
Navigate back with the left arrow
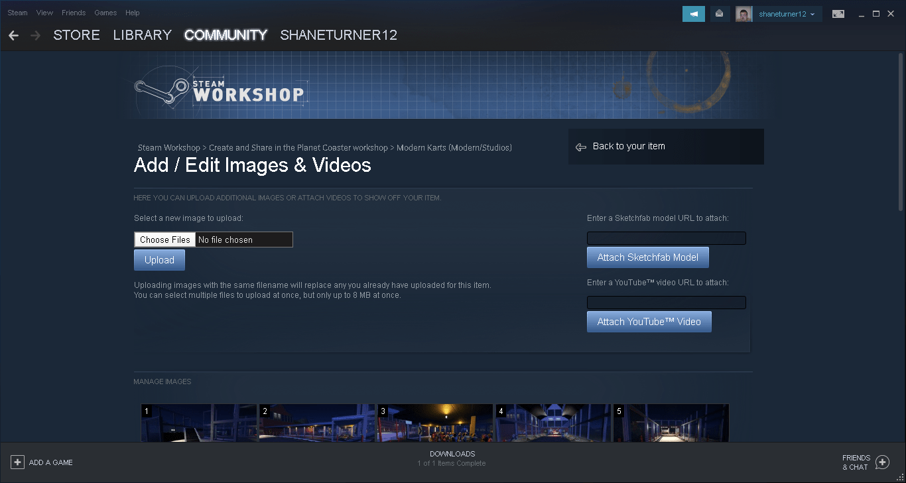click(x=13, y=35)
